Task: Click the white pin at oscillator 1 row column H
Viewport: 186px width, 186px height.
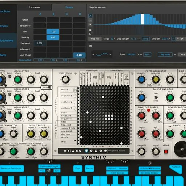Action: coord(103,97)
